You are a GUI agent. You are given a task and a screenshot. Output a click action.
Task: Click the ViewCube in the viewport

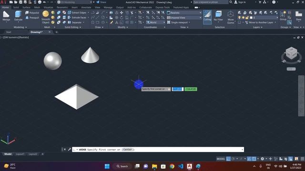pyautogui.click(x=291, y=54)
